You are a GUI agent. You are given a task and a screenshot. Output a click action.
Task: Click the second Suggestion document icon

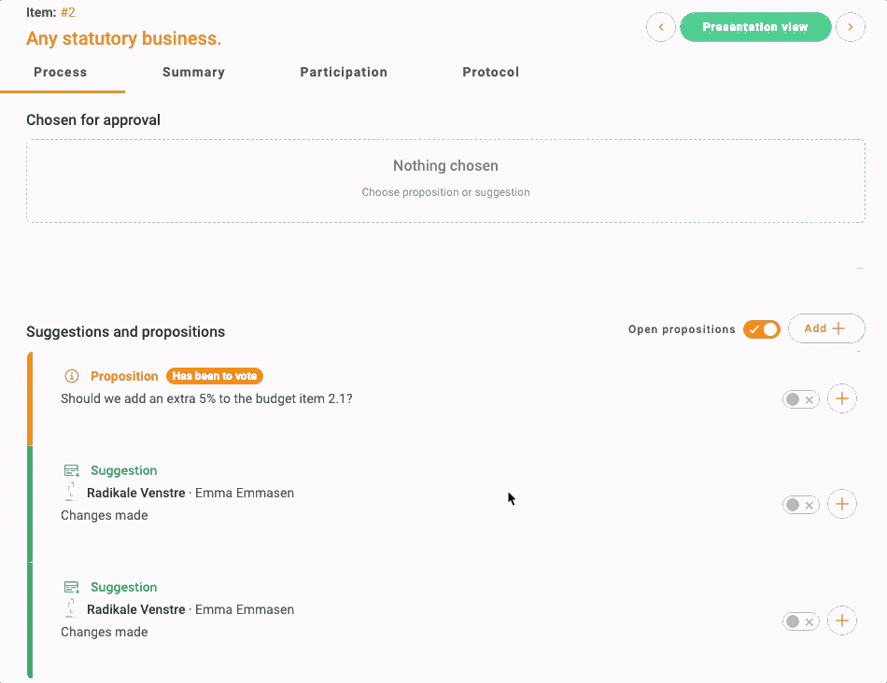[72, 588]
